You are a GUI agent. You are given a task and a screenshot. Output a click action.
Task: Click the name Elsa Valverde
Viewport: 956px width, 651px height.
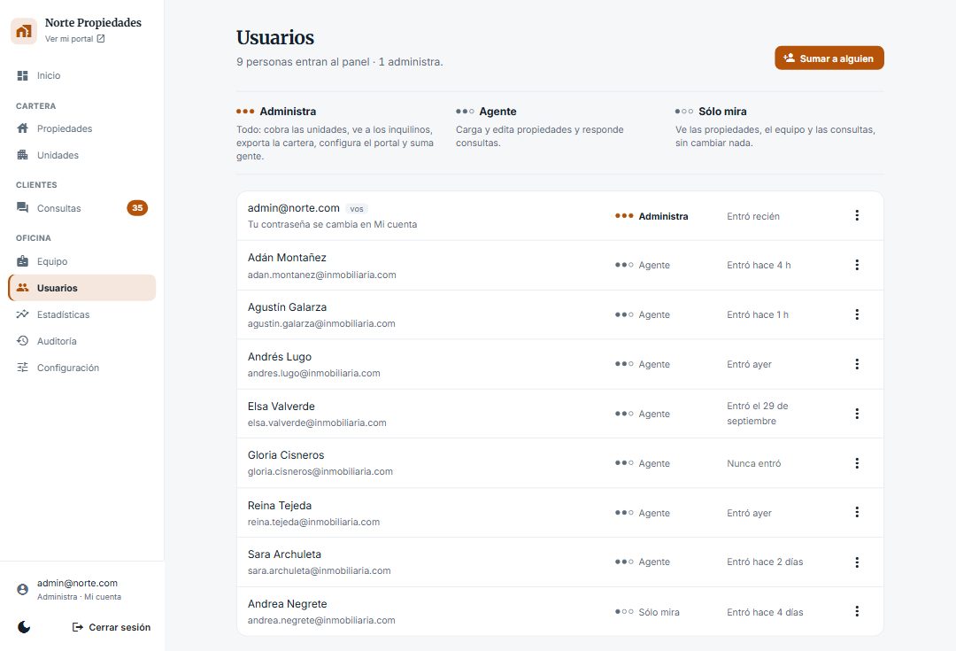[x=281, y=407]
